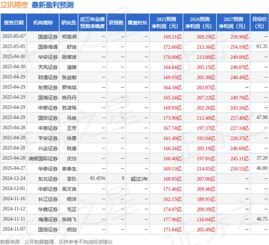Click analyst name 张益敏

coord(69,77)
